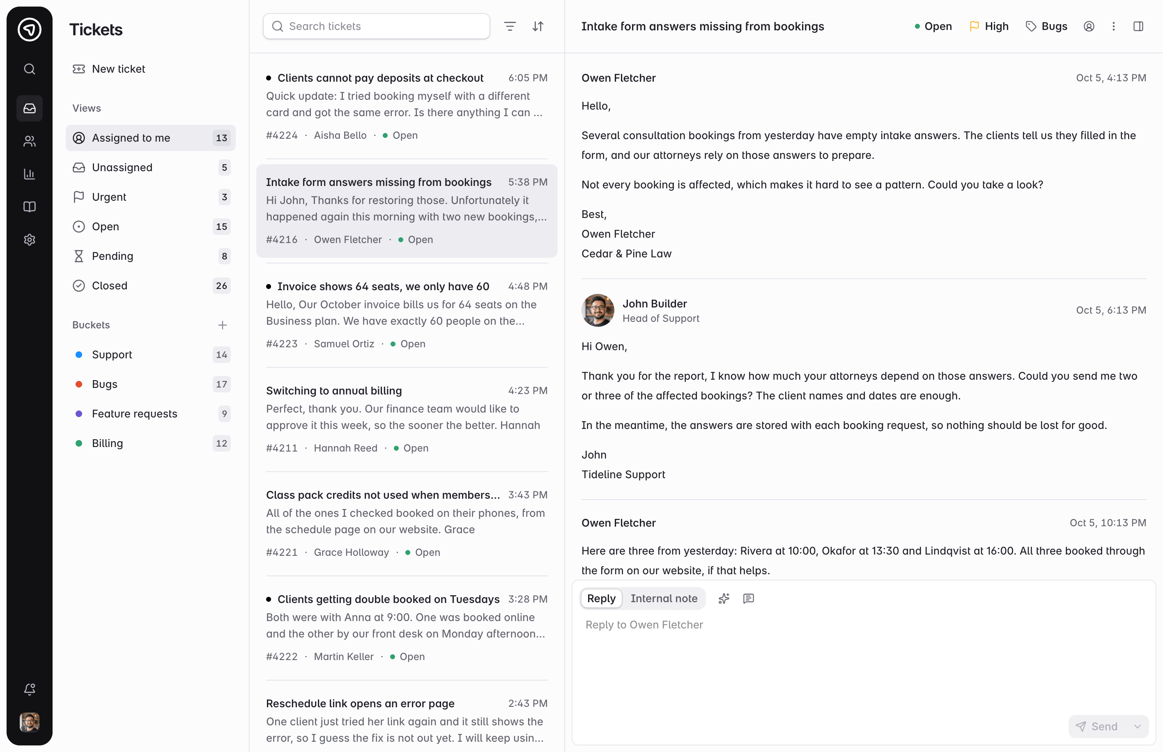Open the ticket filter icon
This screenshot has height=752, width=1163.
510,26
